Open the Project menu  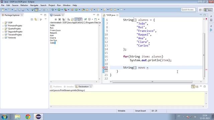click(51, 5)
